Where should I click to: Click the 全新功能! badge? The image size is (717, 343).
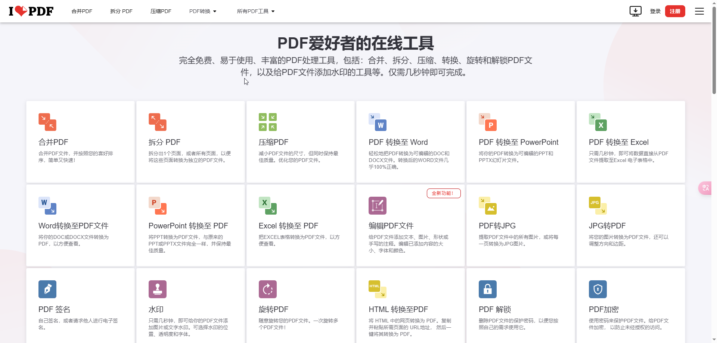coord(444,193)
